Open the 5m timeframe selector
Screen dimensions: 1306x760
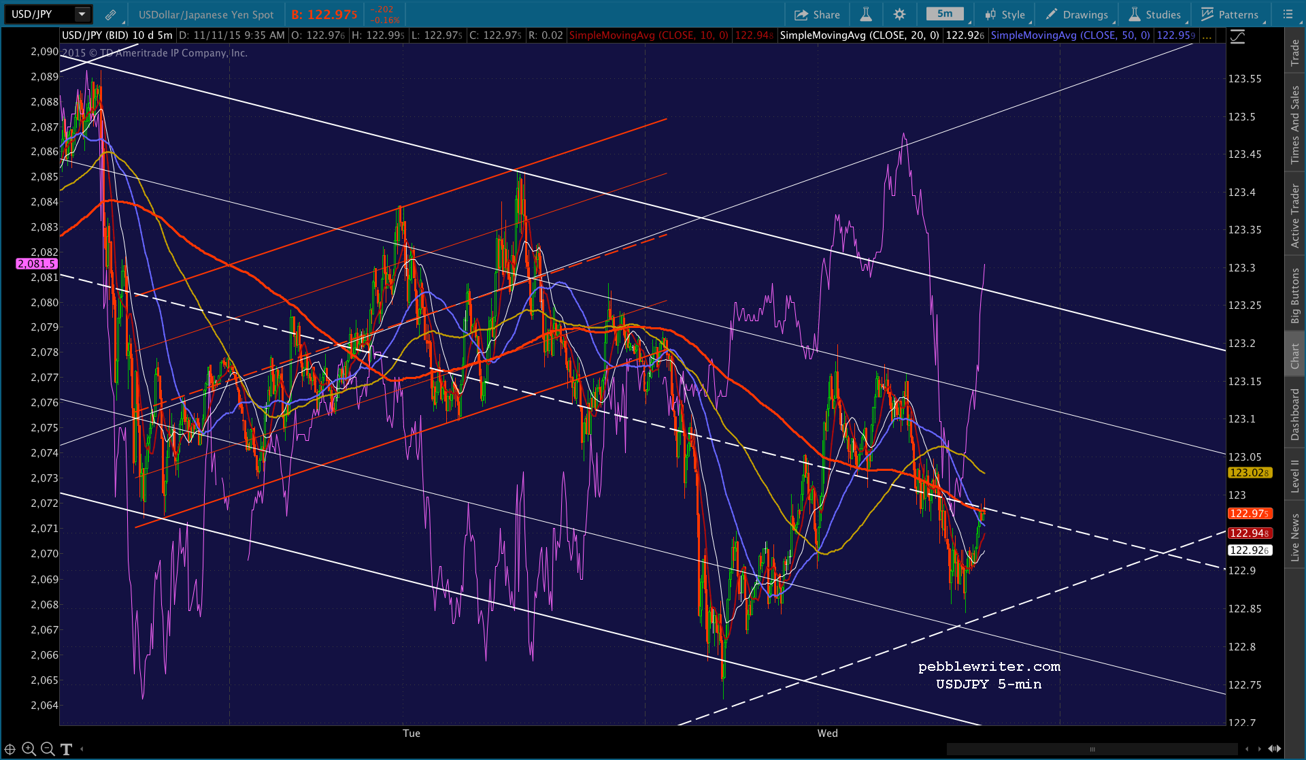coord(944,14)
